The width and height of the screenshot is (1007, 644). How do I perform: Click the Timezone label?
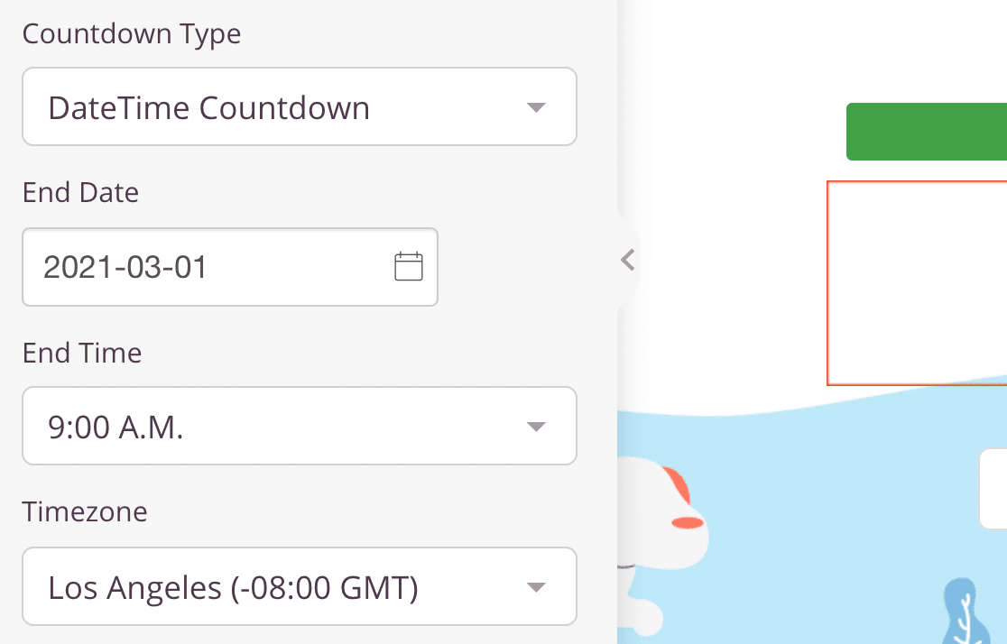(x=85, y=511)
